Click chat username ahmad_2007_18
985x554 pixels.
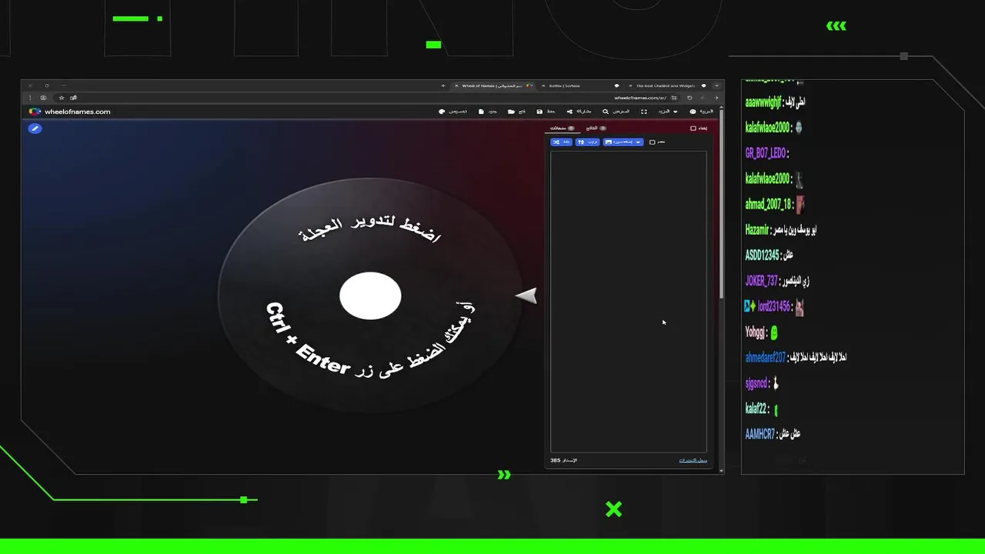(x=768, y=205)
